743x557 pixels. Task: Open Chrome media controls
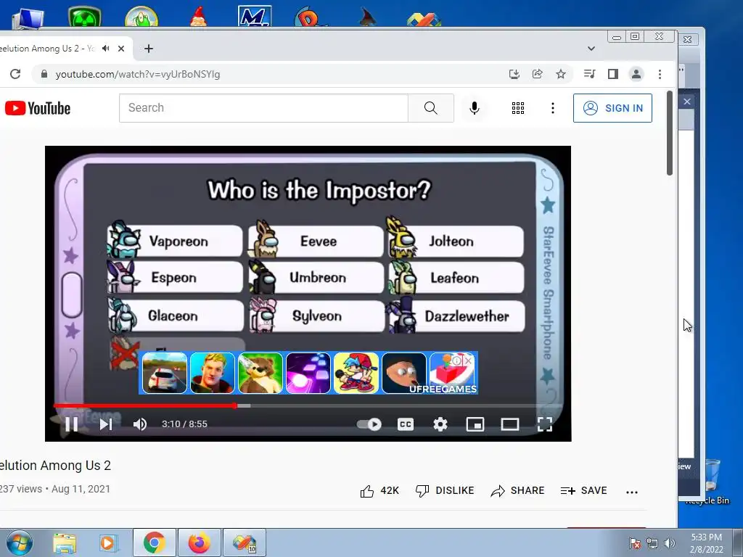click(x=589, y=74)
